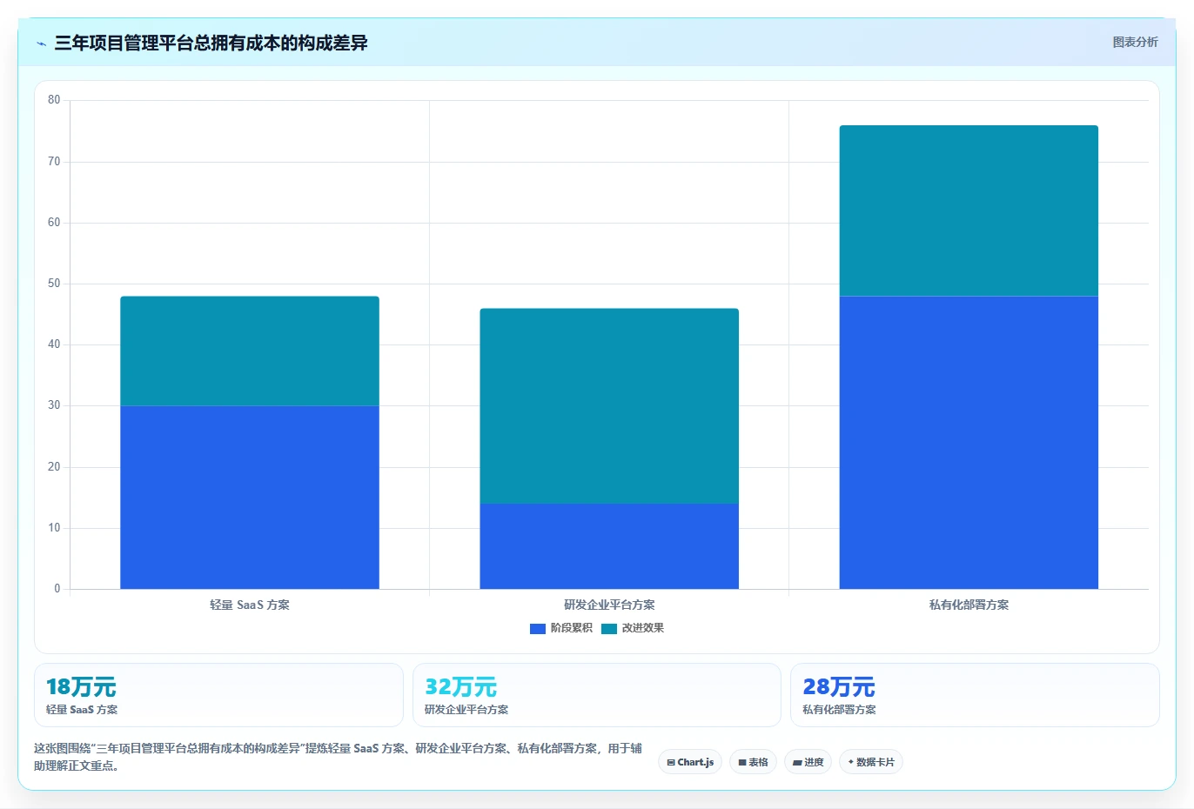Open the 18万元 stat card

point(218,695)
